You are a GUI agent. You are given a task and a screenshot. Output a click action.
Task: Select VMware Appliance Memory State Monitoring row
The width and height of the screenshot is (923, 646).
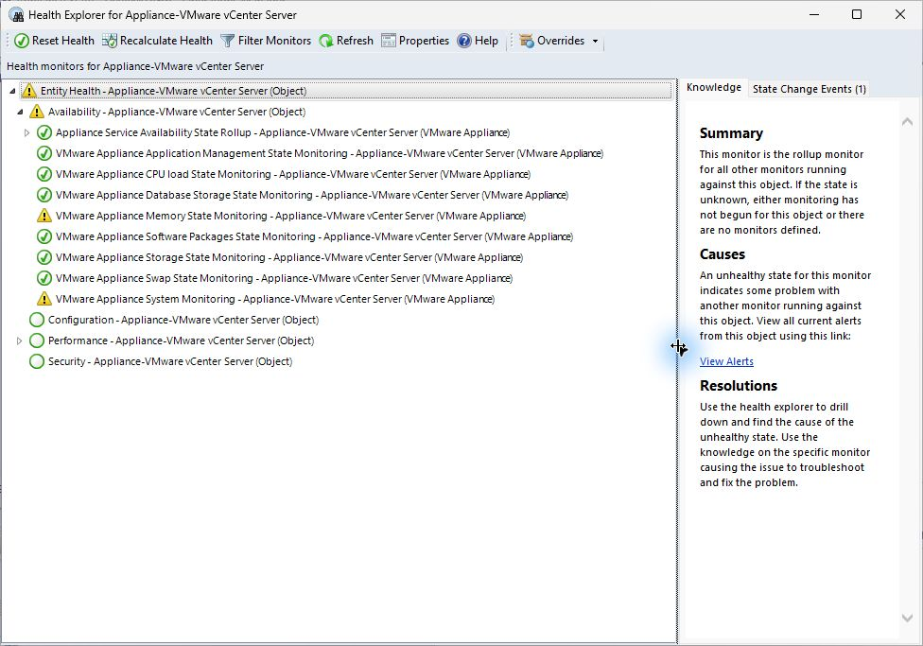[290, 216]
